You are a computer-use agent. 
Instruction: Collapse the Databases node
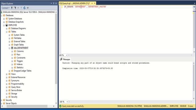1,16
